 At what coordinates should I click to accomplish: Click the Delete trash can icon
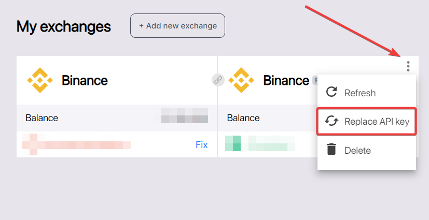(x=331, y=150)
